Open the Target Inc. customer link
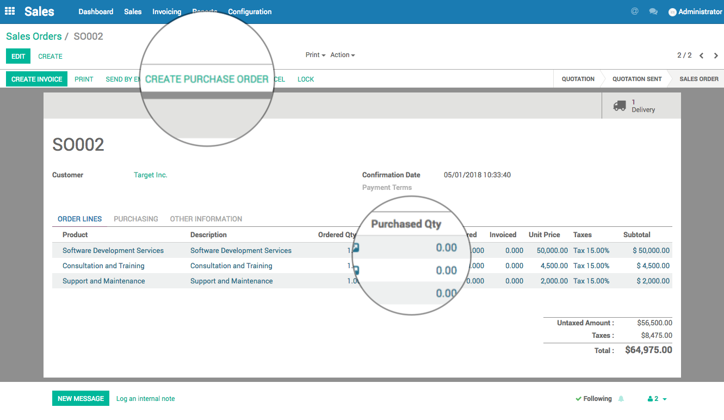Image resolution: width=724 pixels, height=420 pixels. 151,175
